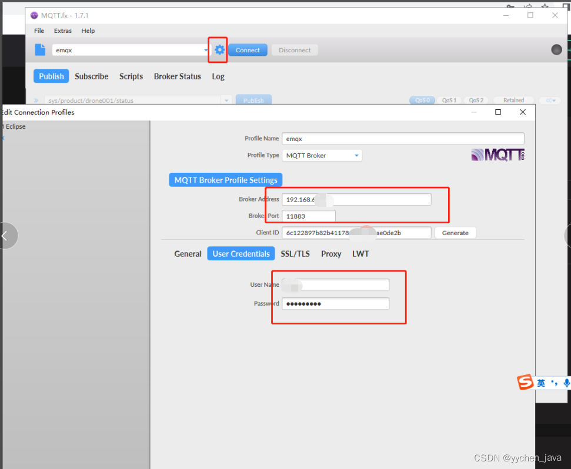Click MQTT Broker Profile Settings button
The width and height of the screenshot is (571, 469).
coord(226,180)
